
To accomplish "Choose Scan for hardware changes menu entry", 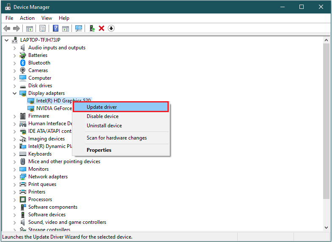I will pos(121,138).
